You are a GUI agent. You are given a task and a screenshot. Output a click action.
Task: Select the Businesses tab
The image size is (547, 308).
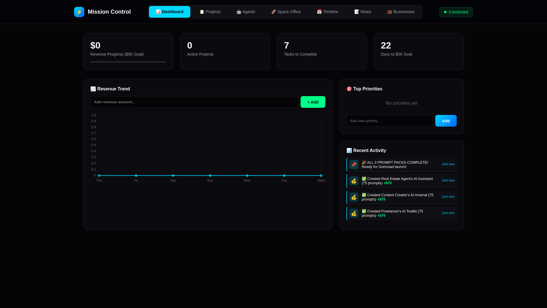[x=401, y=12]
